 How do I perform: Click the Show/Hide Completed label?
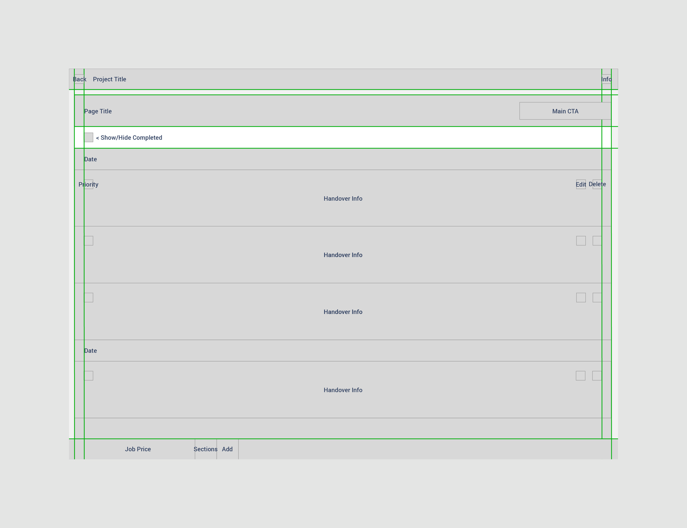[x=129, y=138]
